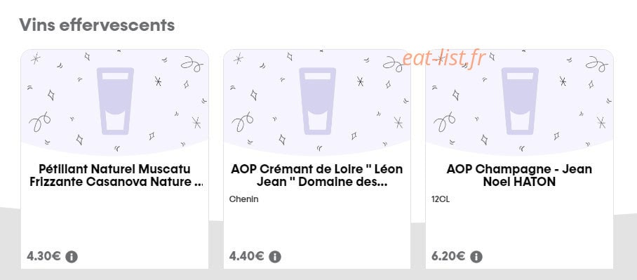637x280 pixels.
Task: Click the 6.20€ price label
Action: tap(448, 256)
